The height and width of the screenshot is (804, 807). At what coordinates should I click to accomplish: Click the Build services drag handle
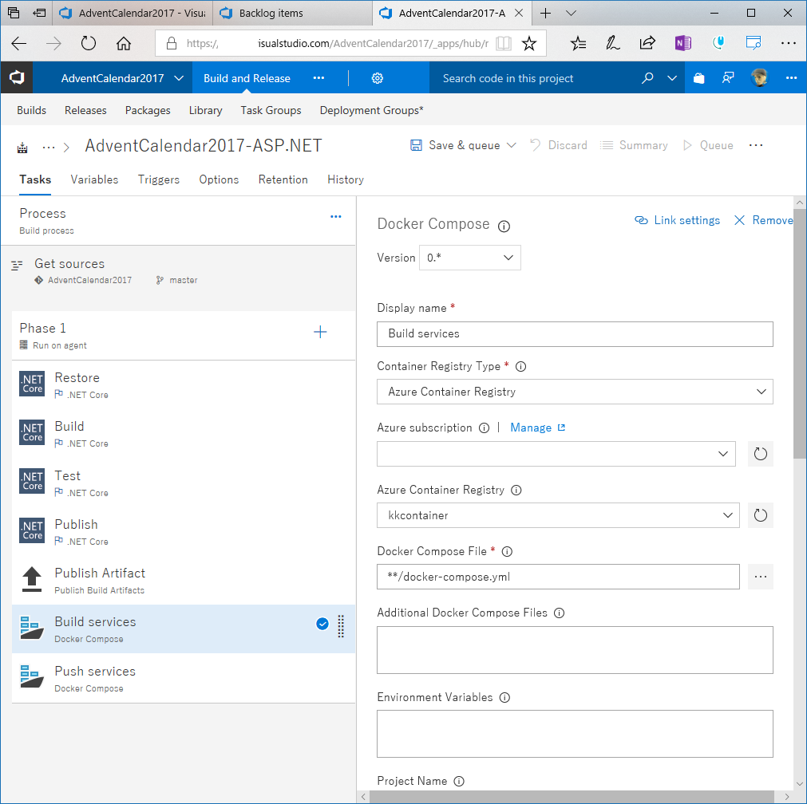click(341, 626)
